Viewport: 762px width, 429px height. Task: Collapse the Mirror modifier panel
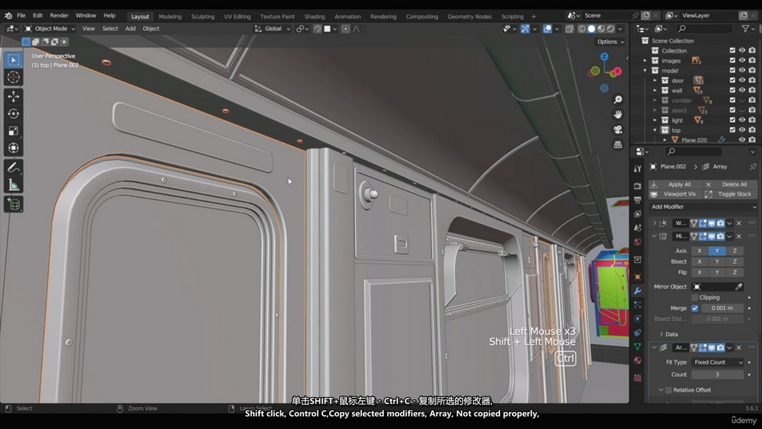tap(655, 236)
